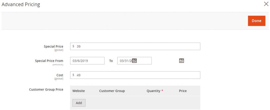The image size is (270, 110).
Task: Click the Special Price From label
Action: [x=49, y=61]
